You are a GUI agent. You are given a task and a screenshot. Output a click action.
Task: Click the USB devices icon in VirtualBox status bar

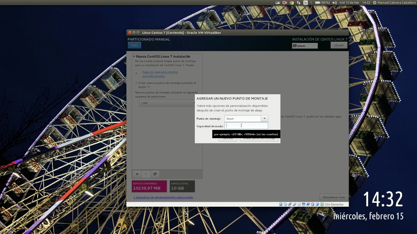pyautogui.click(x=295, y=204)
